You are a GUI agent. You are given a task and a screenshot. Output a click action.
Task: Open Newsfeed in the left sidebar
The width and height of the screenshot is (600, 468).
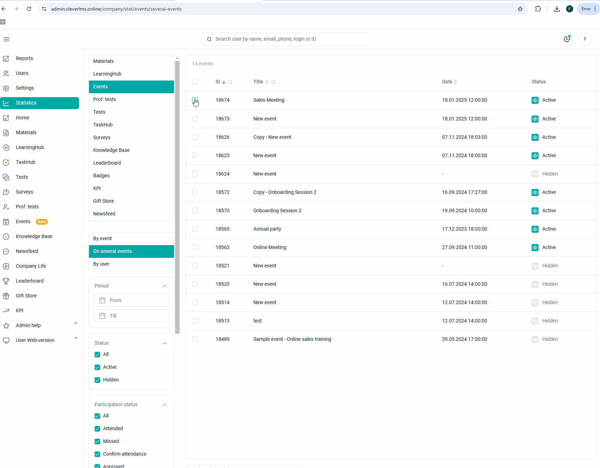(x=40, y=251)
